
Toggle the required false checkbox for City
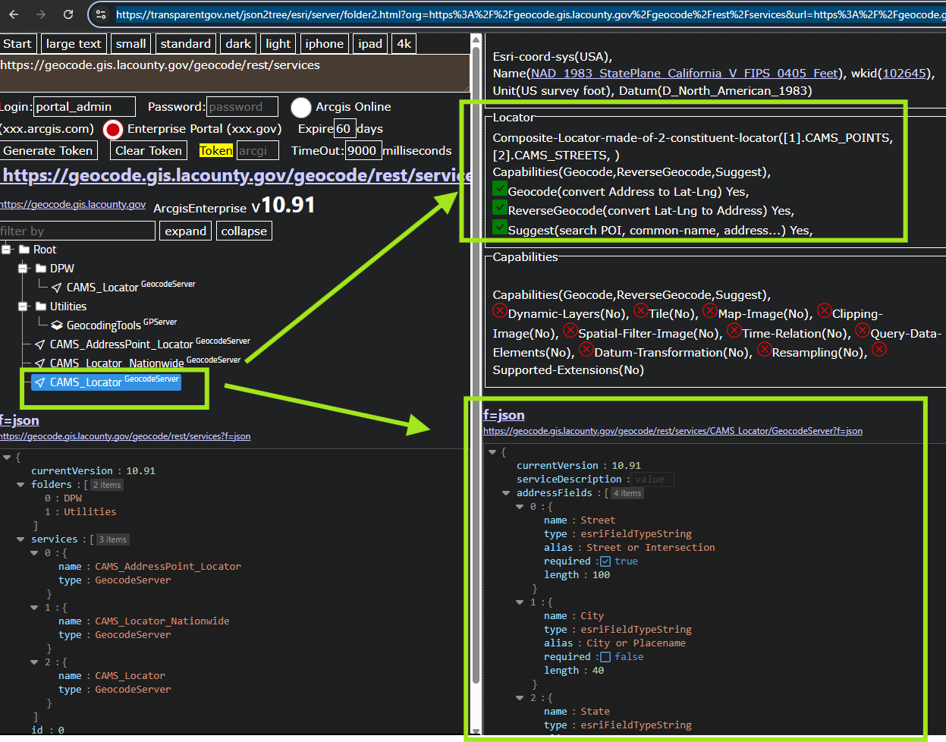pos(605,657)
